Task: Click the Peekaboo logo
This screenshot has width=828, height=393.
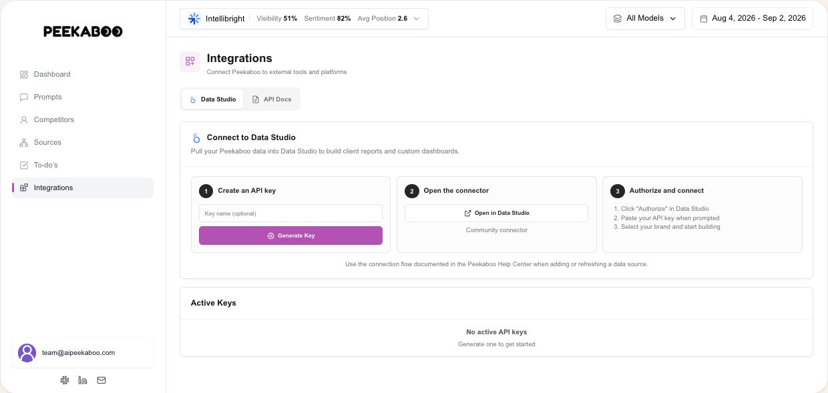Action: pos(83,31)
